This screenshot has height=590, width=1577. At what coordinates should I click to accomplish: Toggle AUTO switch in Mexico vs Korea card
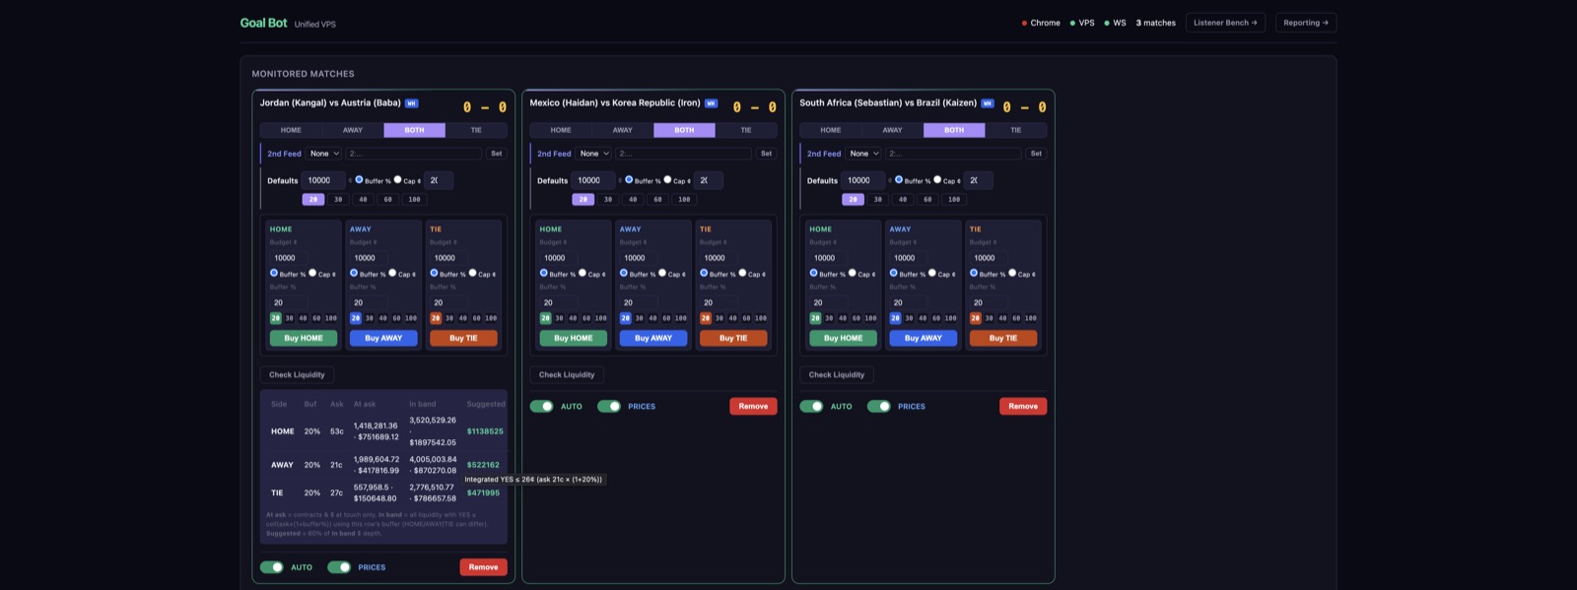[542, 406]
